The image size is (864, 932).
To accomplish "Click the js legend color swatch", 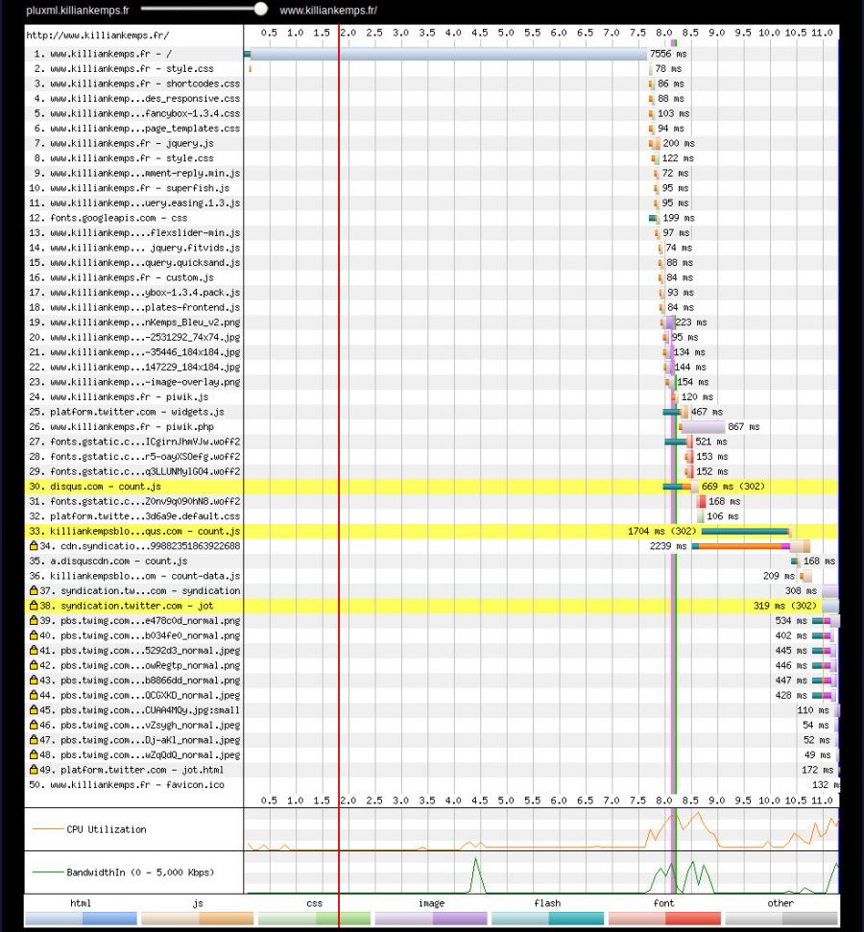I will [x=198, y=919].
